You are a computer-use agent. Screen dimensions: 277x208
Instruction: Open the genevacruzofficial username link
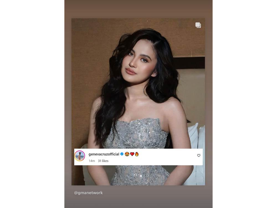click(104, 154)
